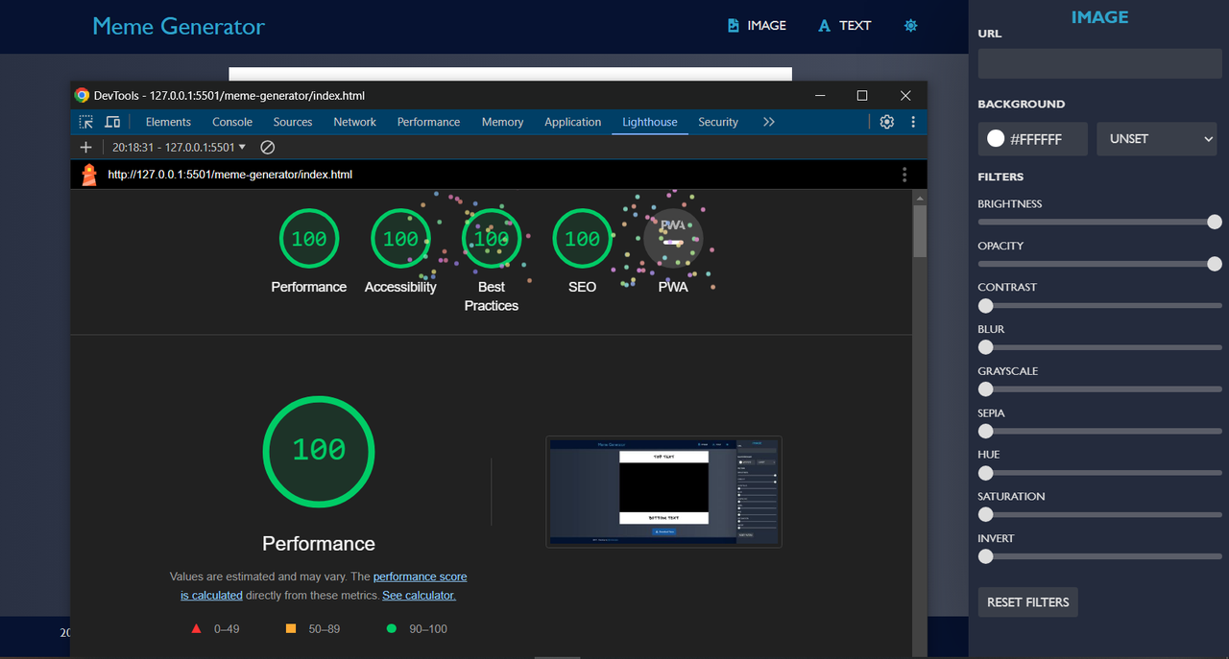Click the large Performance 100 gauge
Image resolution: width=1229 pixels, height=659 pixels.
(319, 451)
